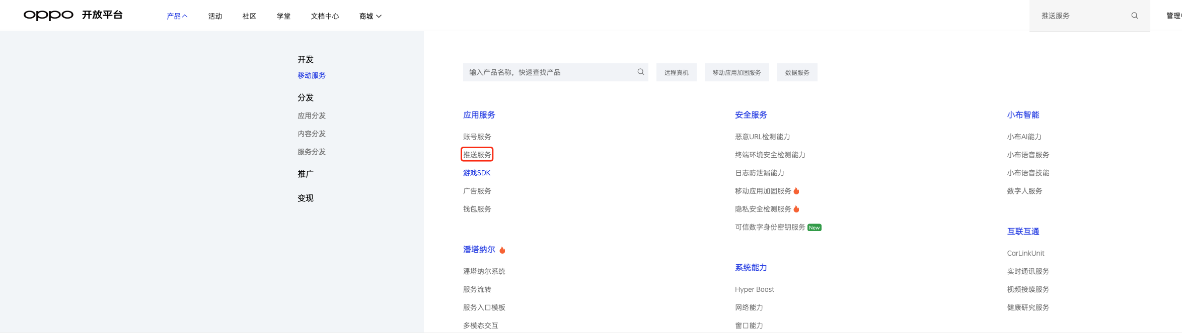Open 推送服务 in the 应用服务 list
The height and width of the screenshot is (333, 1182).
477,155
